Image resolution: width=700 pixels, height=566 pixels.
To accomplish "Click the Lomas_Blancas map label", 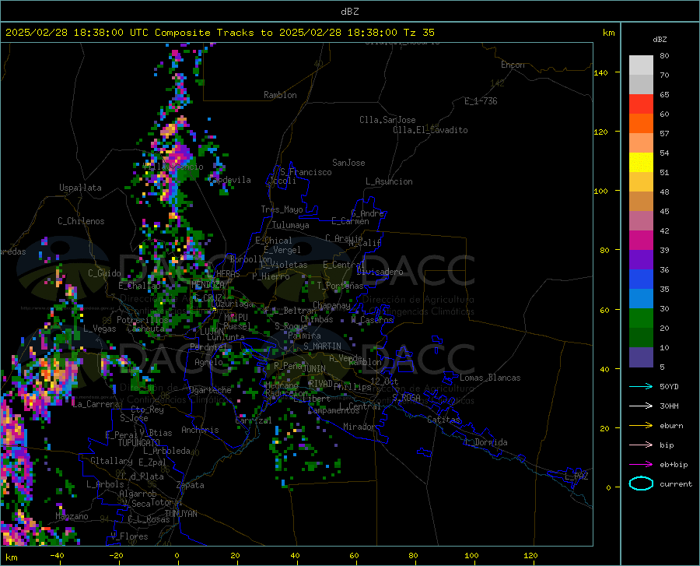I will click(490, 378).
